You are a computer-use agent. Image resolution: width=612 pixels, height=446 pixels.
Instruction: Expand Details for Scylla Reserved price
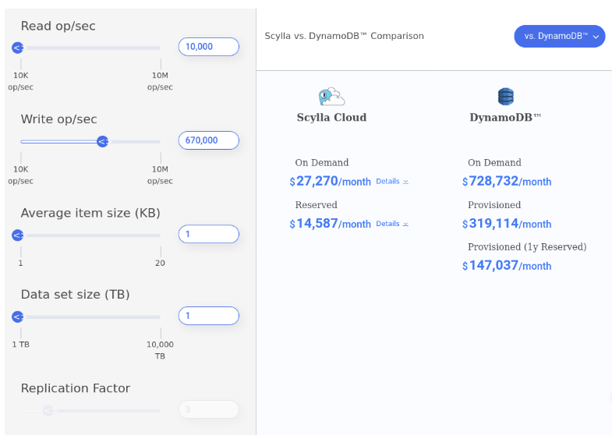[392, 224]
